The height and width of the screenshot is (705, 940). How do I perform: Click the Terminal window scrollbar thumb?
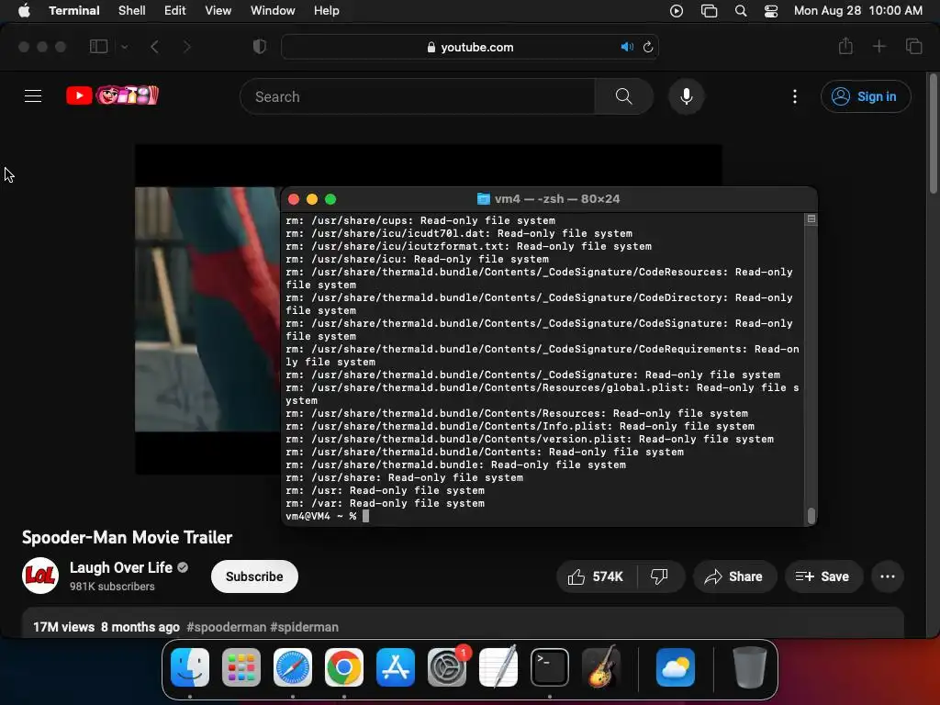tap(811, 516)
